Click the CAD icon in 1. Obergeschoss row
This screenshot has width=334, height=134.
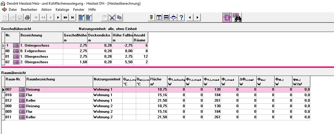pos(16,57)
